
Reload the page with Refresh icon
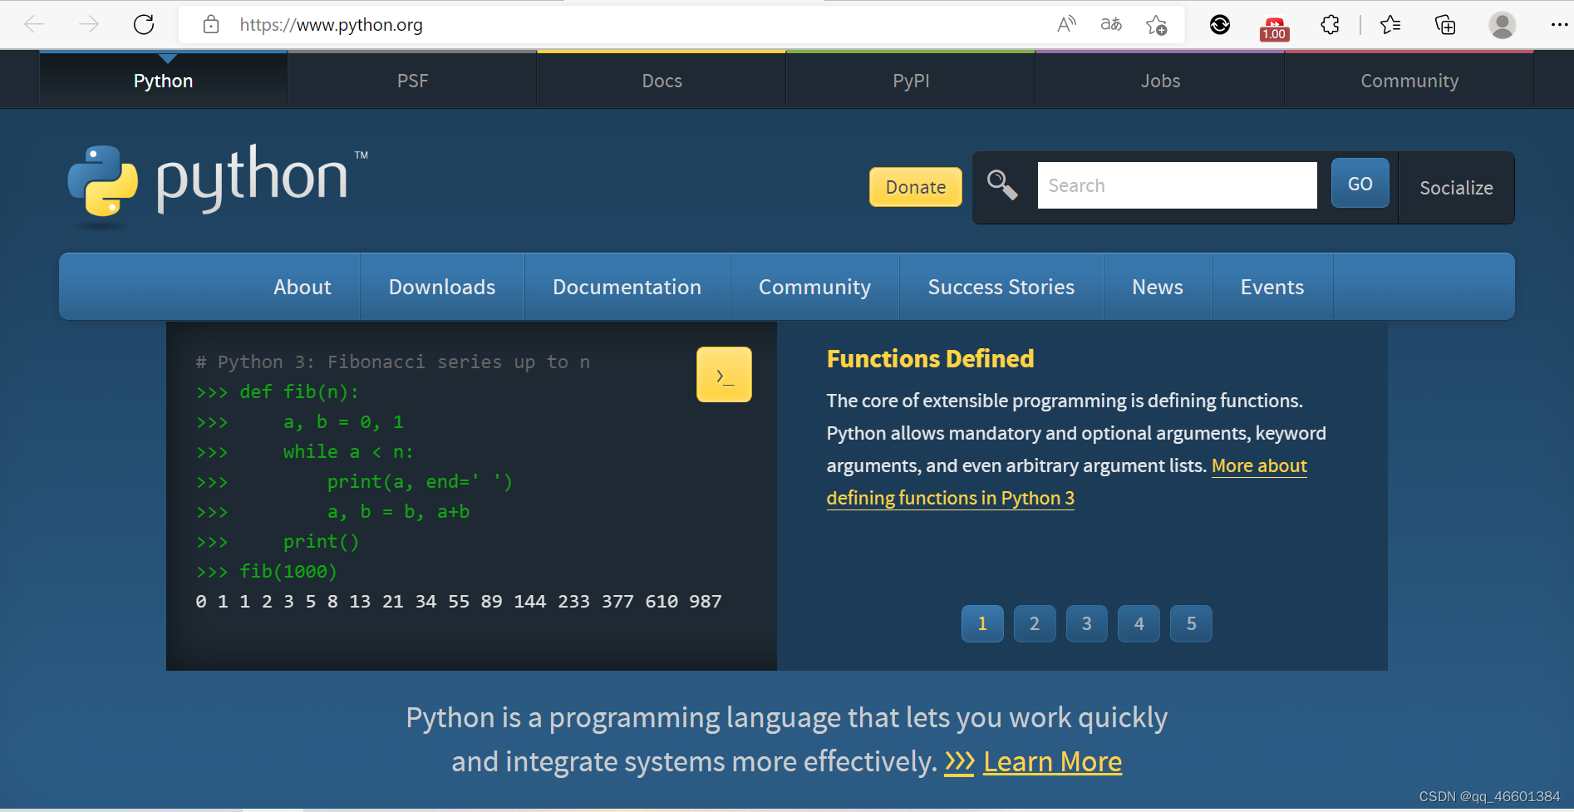click(x=144, y=24)
